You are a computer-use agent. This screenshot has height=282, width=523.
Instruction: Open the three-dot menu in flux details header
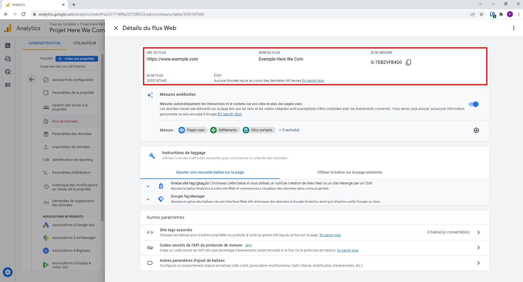[x=514, y=28]
